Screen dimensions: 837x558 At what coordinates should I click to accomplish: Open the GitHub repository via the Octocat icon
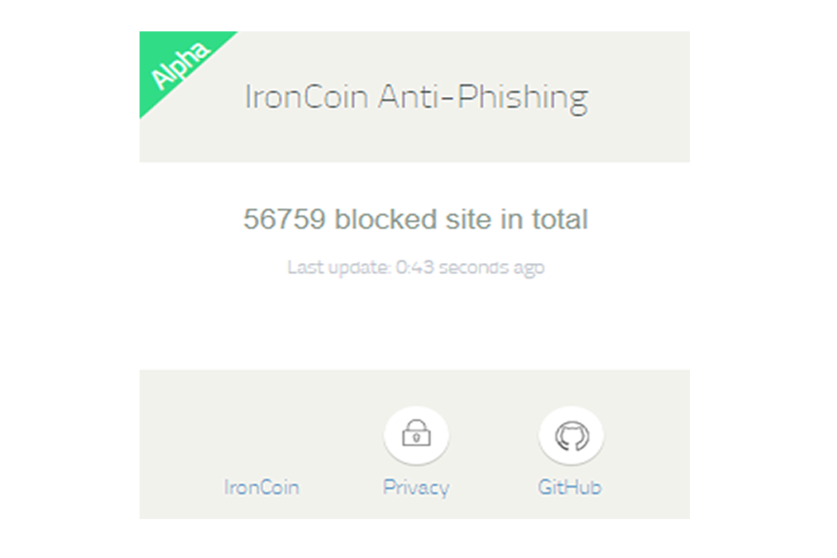pyautogui.click(x=571, y=435)
